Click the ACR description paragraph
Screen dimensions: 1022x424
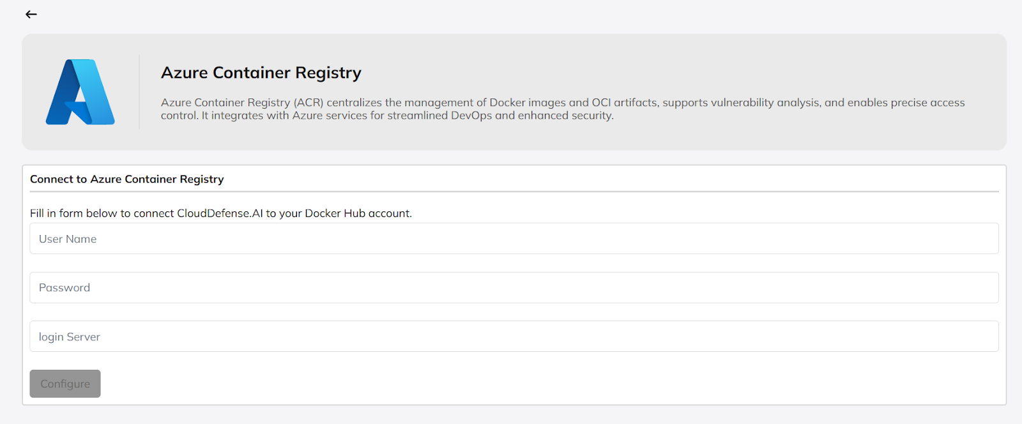[x=563, y=109]
